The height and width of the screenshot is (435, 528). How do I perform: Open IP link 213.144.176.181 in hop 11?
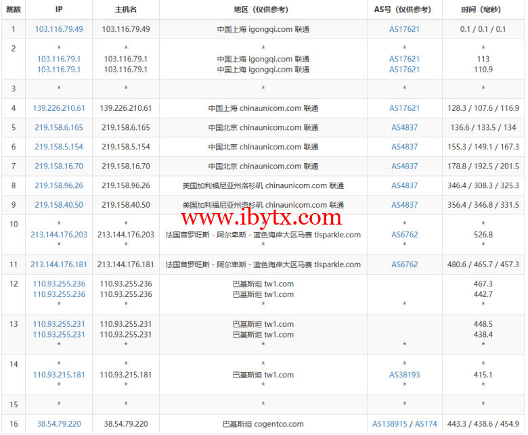pos(59,265)
